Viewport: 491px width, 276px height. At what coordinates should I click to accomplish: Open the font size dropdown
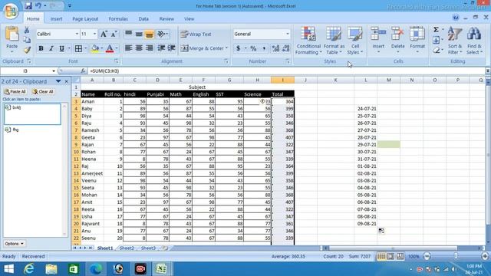pyautogui.click(x=94, y=34)
